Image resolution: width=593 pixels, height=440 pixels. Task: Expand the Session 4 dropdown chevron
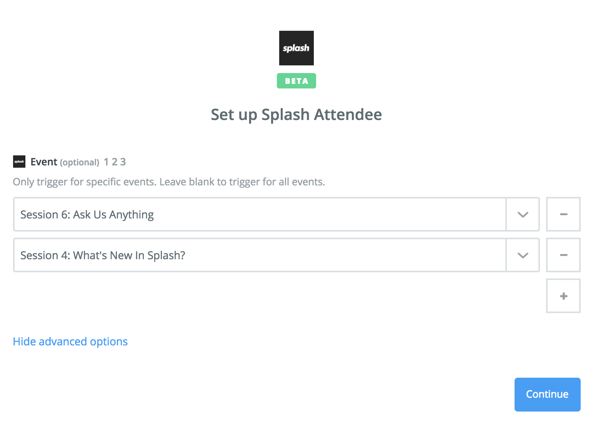click(x=523, y=255)
